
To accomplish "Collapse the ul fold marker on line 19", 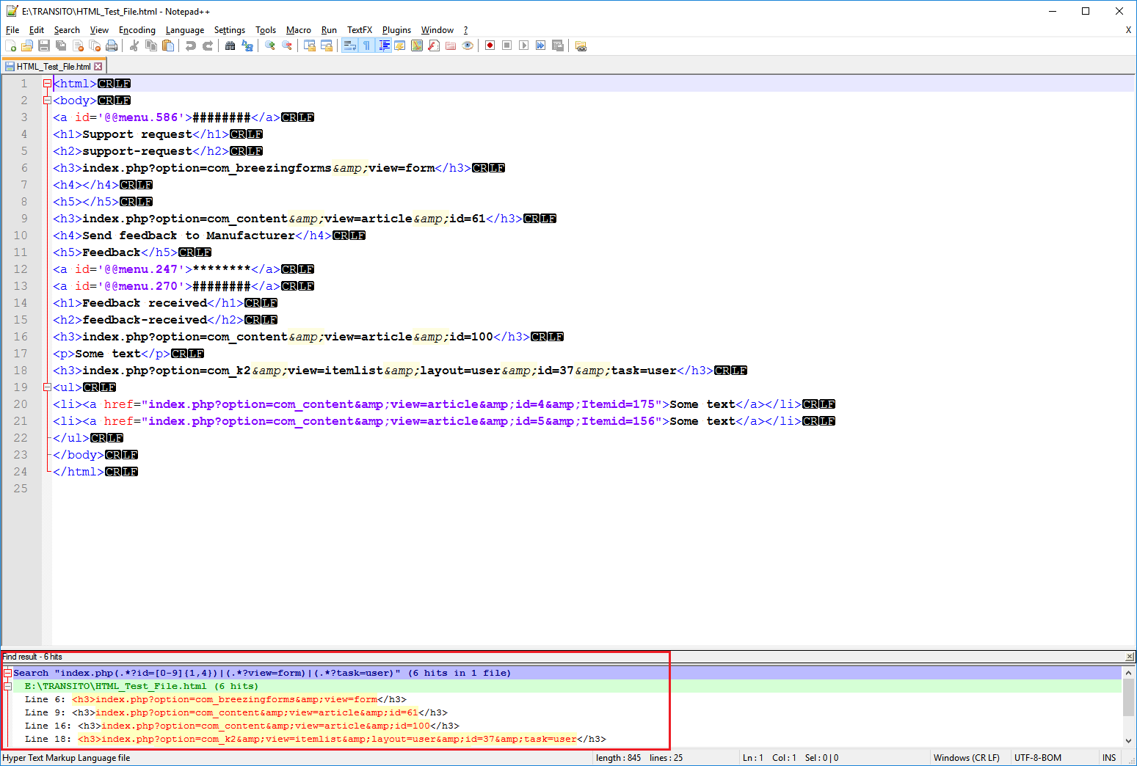I will click(47, 387).
